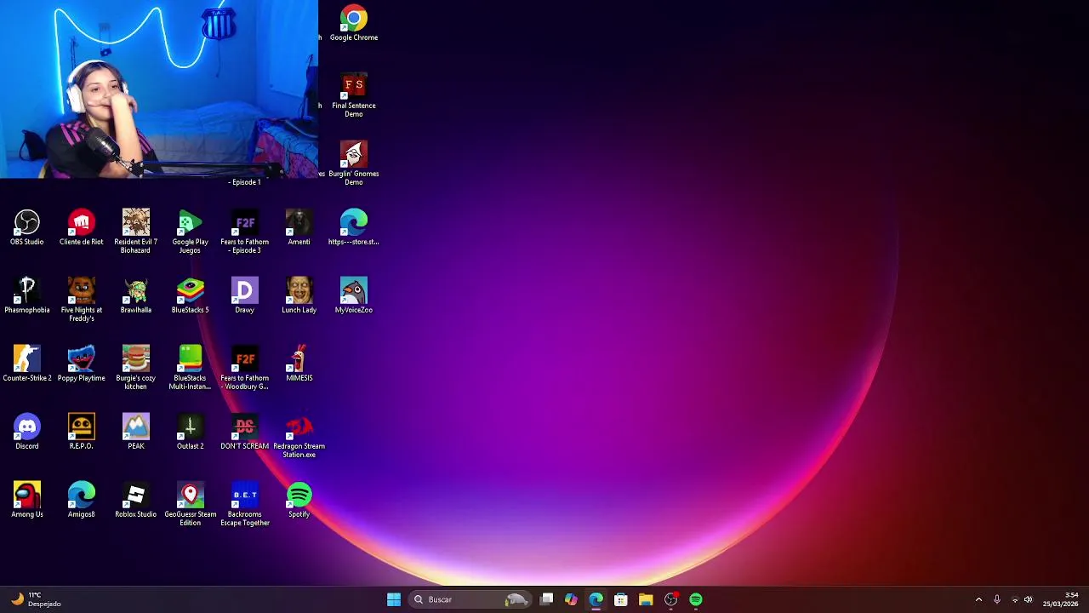Click the Buscar search box
Screen dimensions: 1089x613
pos(470,599)
